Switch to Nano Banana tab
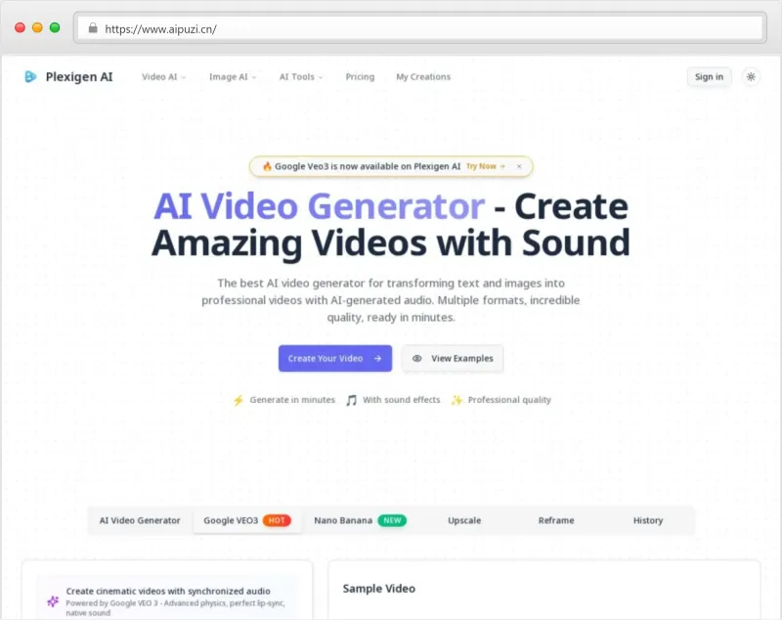The image size is (782, 620). tap(360, 520)
